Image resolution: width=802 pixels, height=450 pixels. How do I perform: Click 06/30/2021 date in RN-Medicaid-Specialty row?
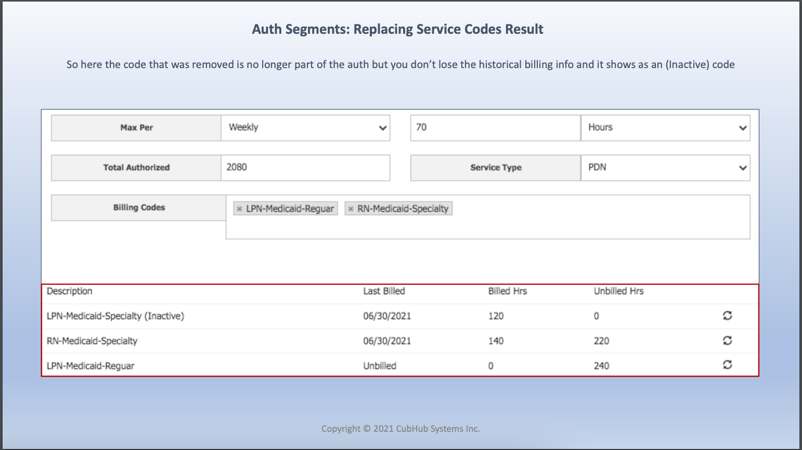[387, 341]
